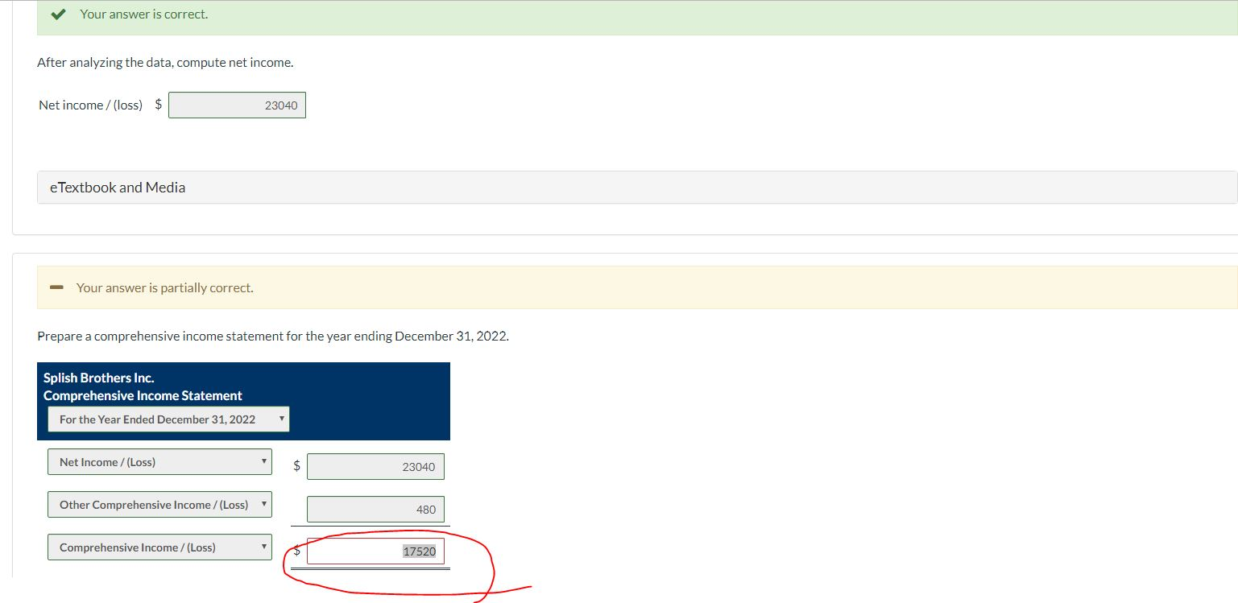The image size is (1238, 603).
Task: Click the Comprehensive Income Statement title text
Action: (x=142, y=395)
